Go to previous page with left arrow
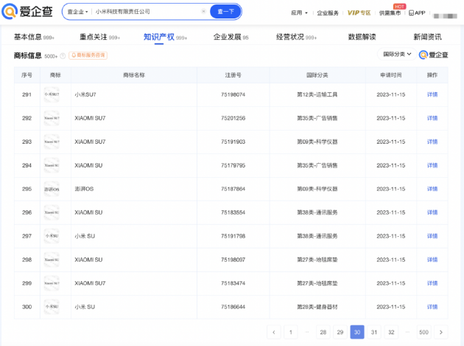Image resolution: width=464 pixels, height=346 pixels. tap(274, 332)
